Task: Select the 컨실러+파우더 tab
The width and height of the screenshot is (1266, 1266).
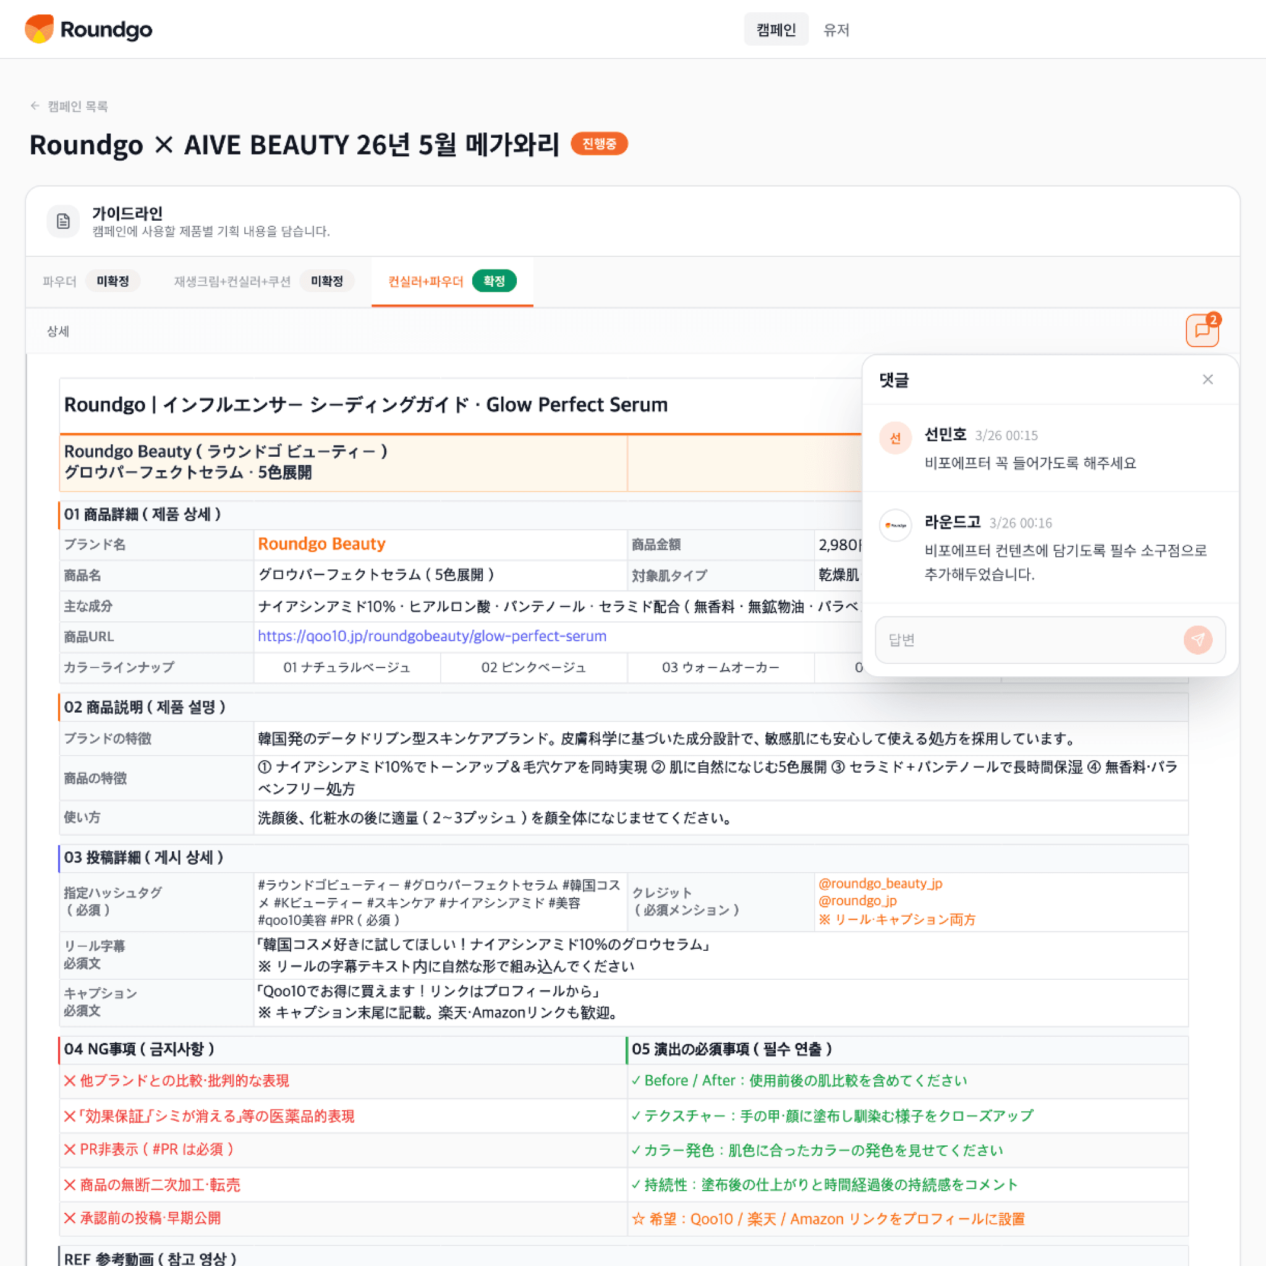Action: [x=452, y=281]
